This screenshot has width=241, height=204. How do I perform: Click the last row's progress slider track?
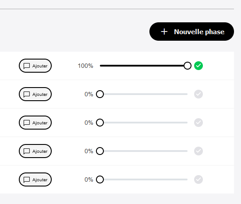tap(144, 179)
